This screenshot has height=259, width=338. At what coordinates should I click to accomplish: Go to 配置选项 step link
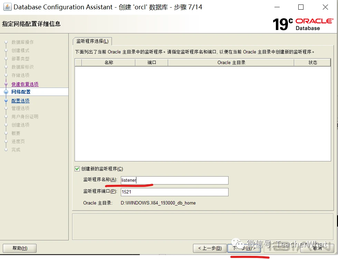click(20, 101)
